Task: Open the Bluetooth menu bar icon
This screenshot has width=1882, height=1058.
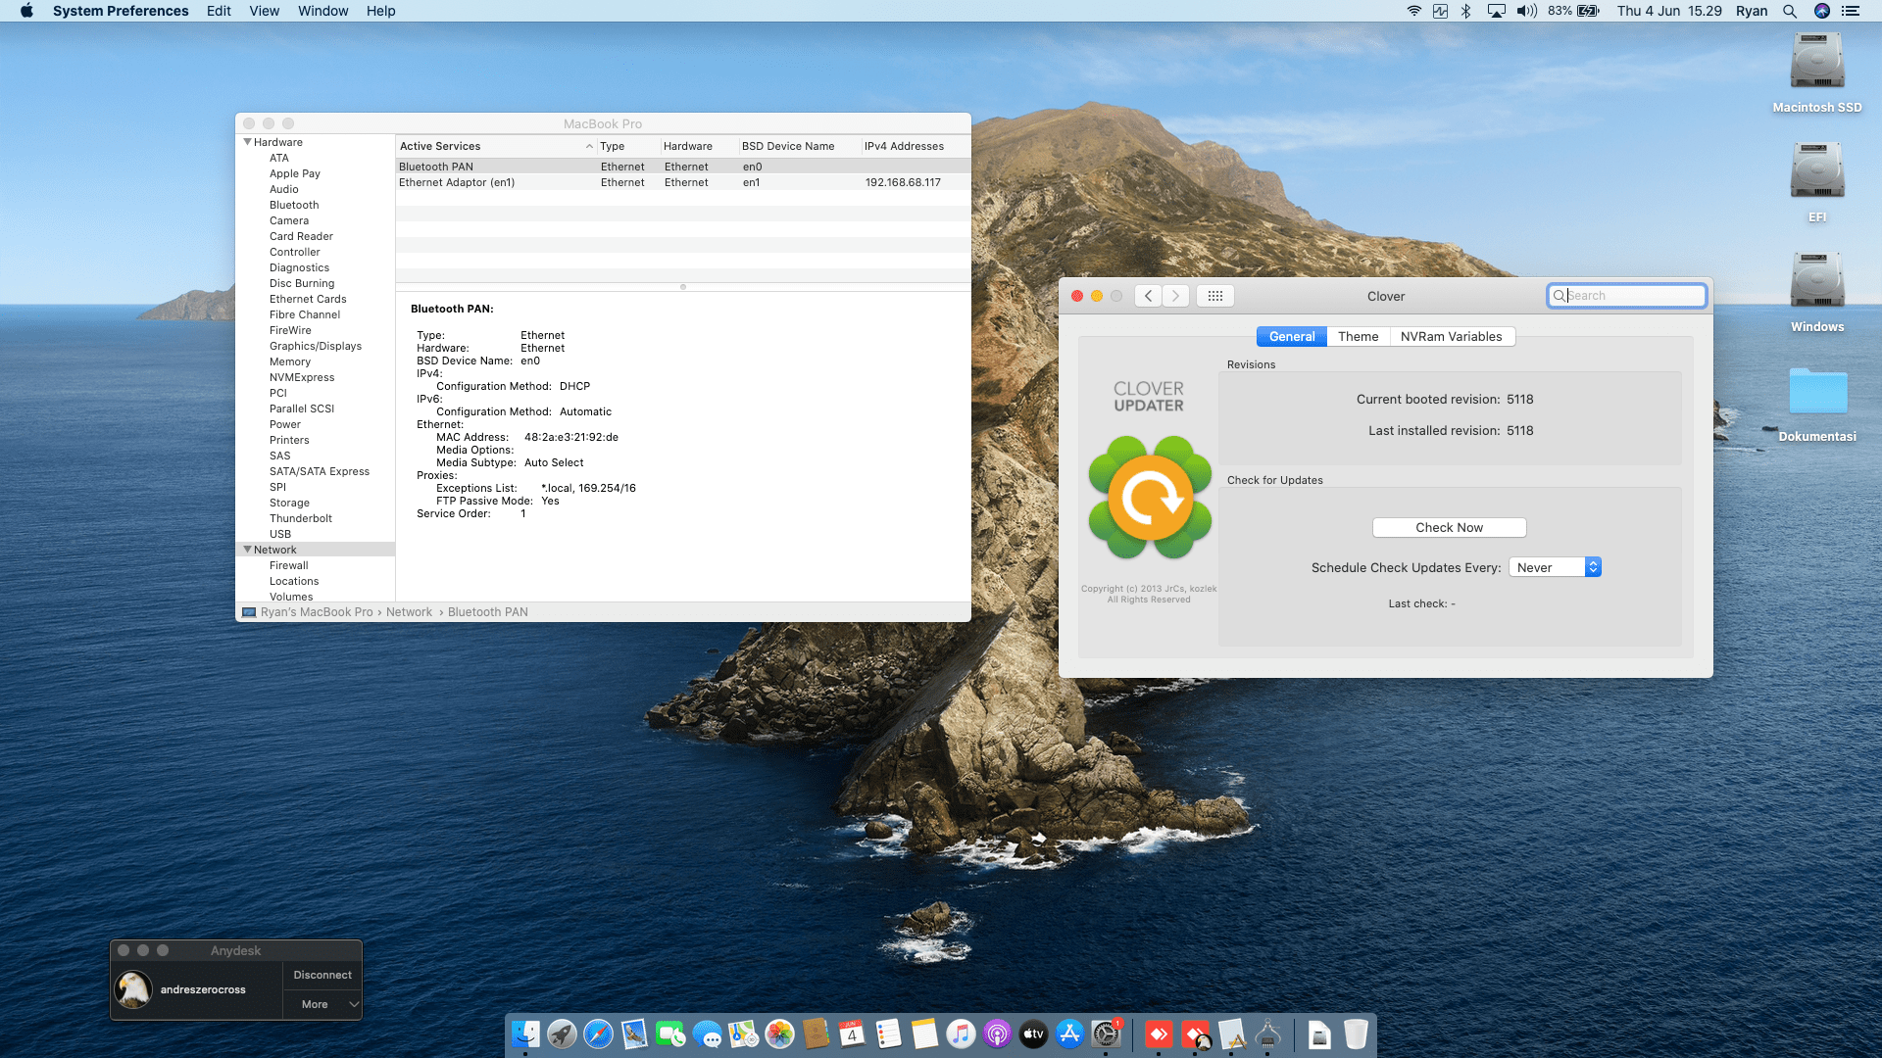Action: [1466, 11]
